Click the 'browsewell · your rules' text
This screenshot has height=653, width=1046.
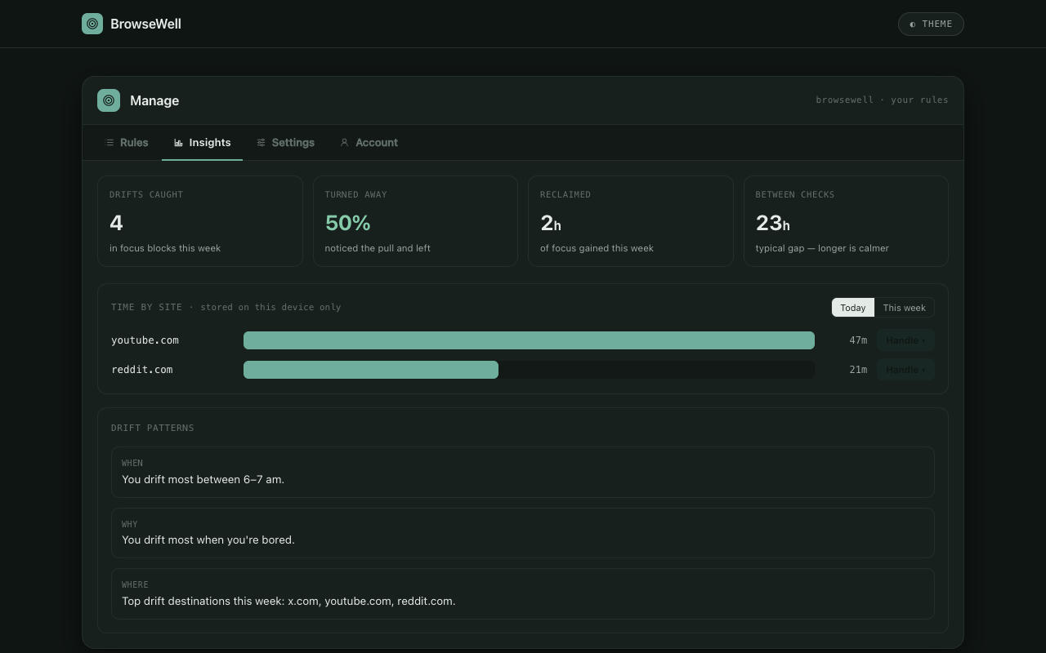click(882, 100)
